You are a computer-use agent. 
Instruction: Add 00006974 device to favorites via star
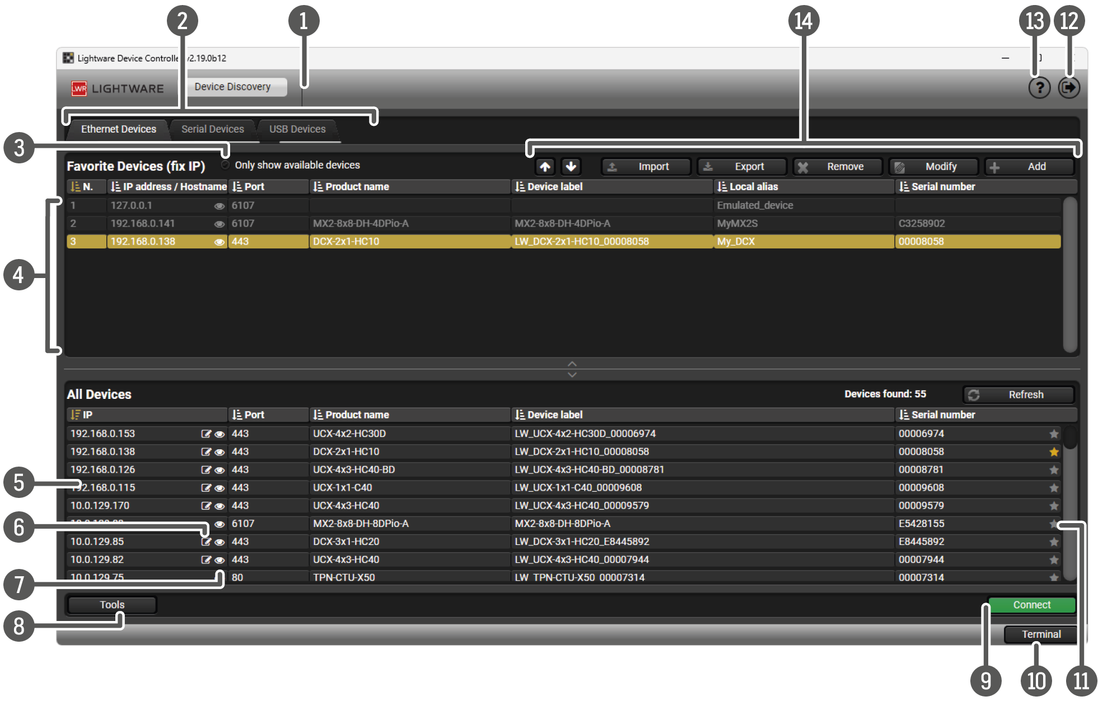click(1054, 434)
